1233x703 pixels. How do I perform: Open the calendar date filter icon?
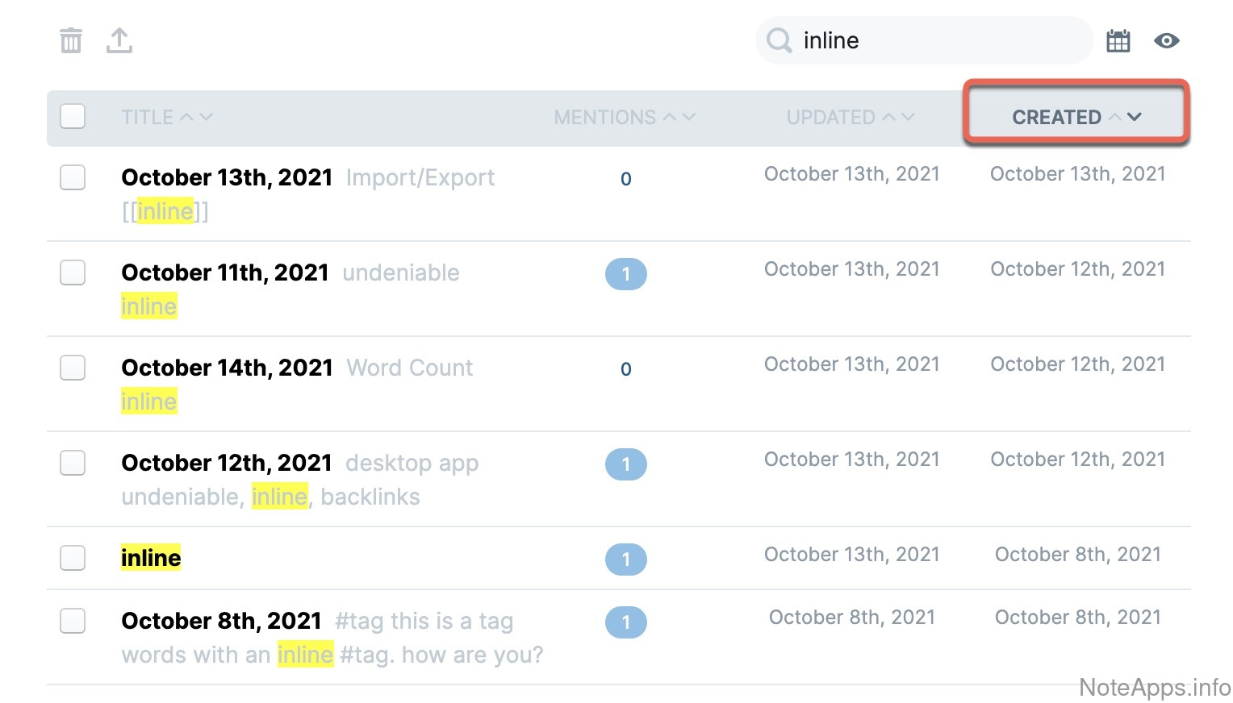pyautogui.click(x=1118, y=41)
